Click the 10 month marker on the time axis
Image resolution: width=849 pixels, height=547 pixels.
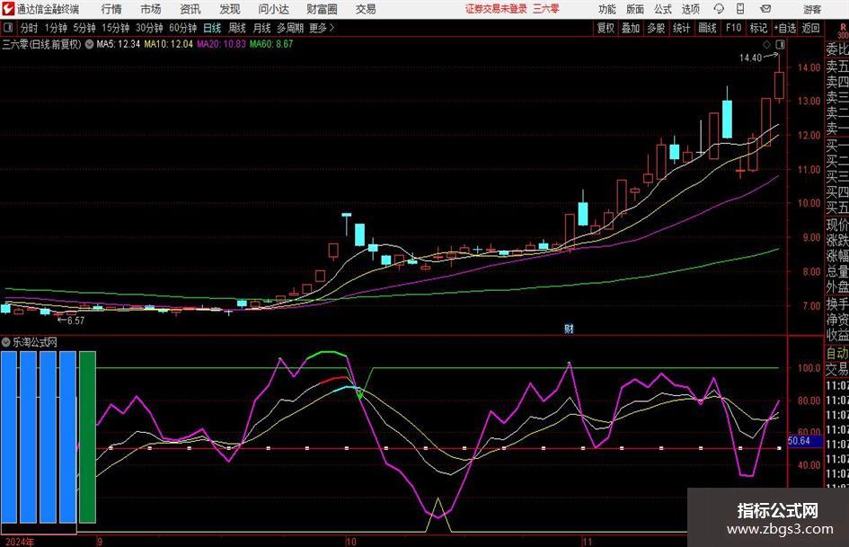click(x=351, y=542)
